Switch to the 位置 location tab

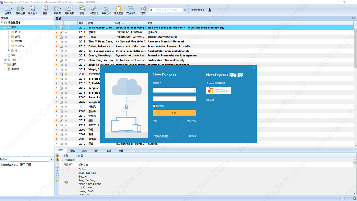click(x=121, y=150)
